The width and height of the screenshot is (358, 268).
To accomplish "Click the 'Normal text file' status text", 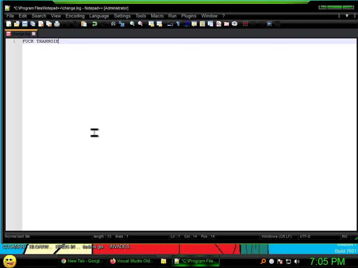I will (x=17, y=236).
